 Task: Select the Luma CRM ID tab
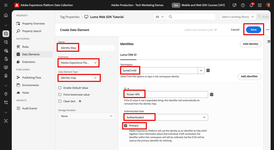tap(128, 55)
